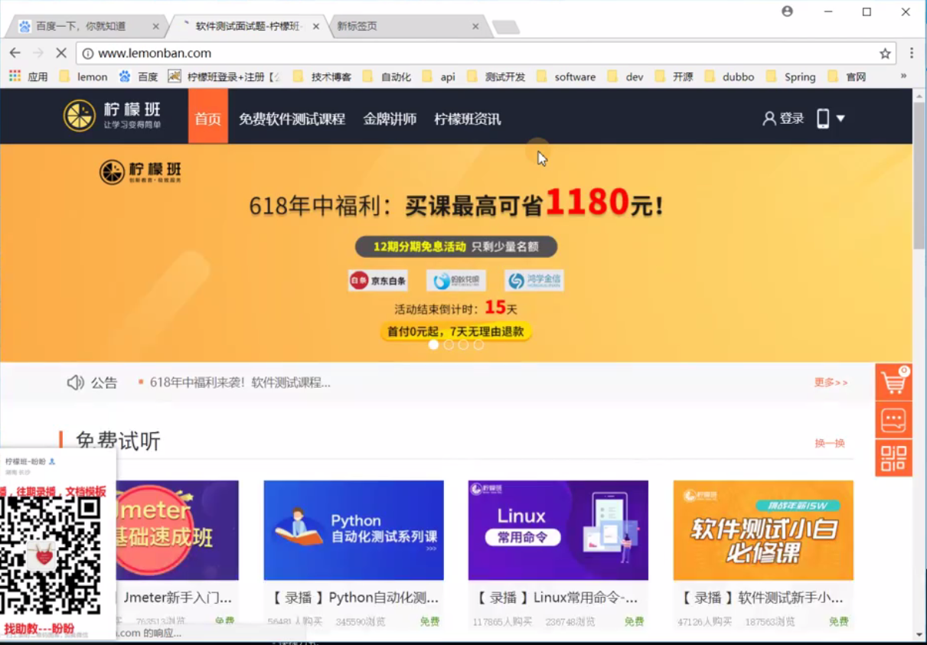Viewport: 927px width, 645px height.
Task: Close the 百度一下 tab
Action: pos(156,26)
